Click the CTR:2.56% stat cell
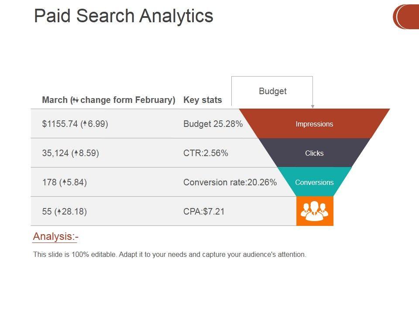The width and height of the screenshot is (419, 314). [206, 153]
